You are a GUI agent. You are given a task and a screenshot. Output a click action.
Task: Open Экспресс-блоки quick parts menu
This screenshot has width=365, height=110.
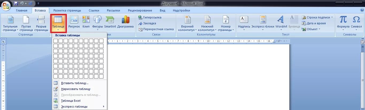click(x=263, y=23)
